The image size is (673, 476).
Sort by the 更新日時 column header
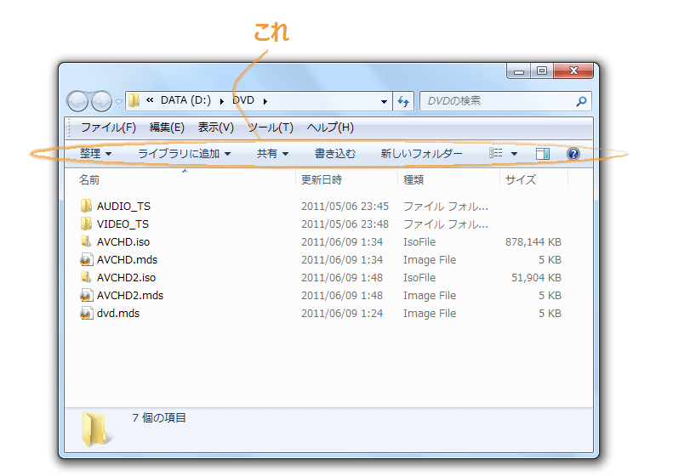click(322, 179)
